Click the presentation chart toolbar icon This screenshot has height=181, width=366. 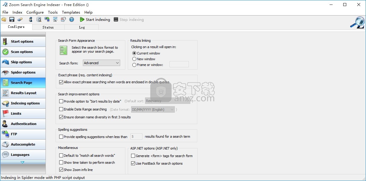[55, 19]
